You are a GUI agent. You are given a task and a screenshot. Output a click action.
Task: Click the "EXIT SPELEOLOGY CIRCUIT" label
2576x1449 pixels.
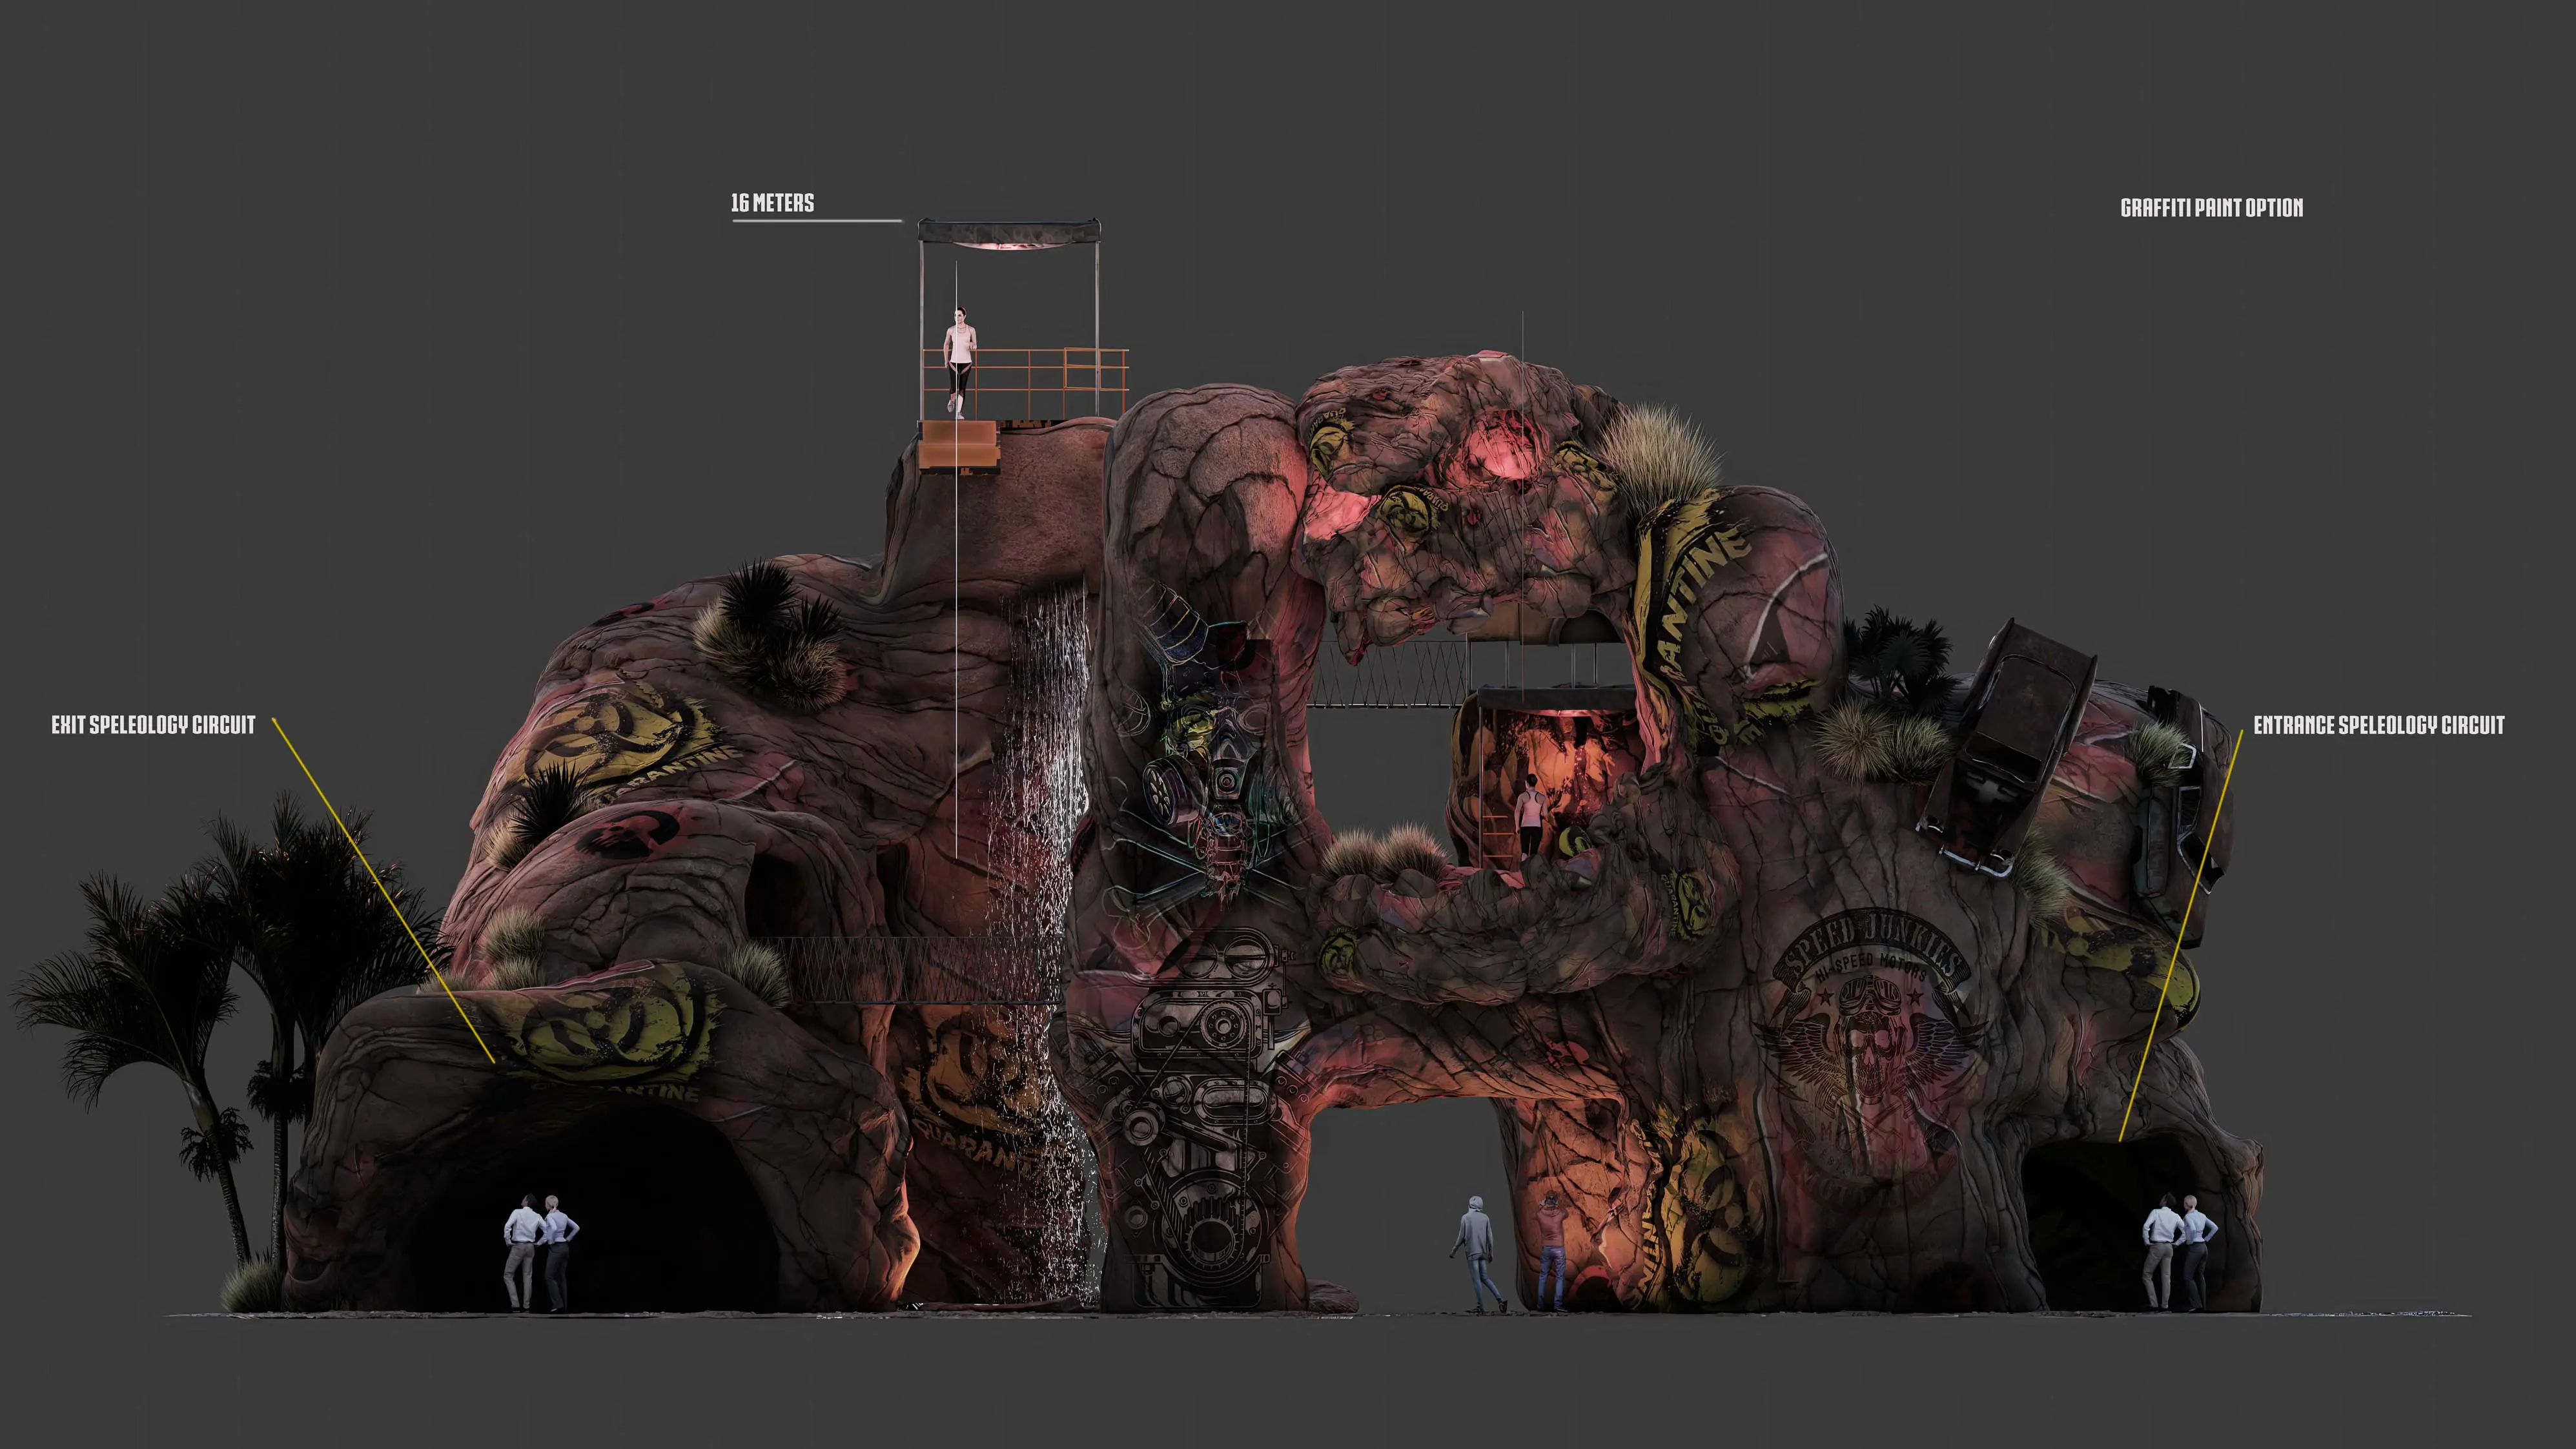(154, 725)
